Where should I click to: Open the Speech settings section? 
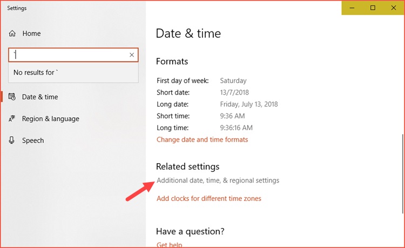click(33, 140)
